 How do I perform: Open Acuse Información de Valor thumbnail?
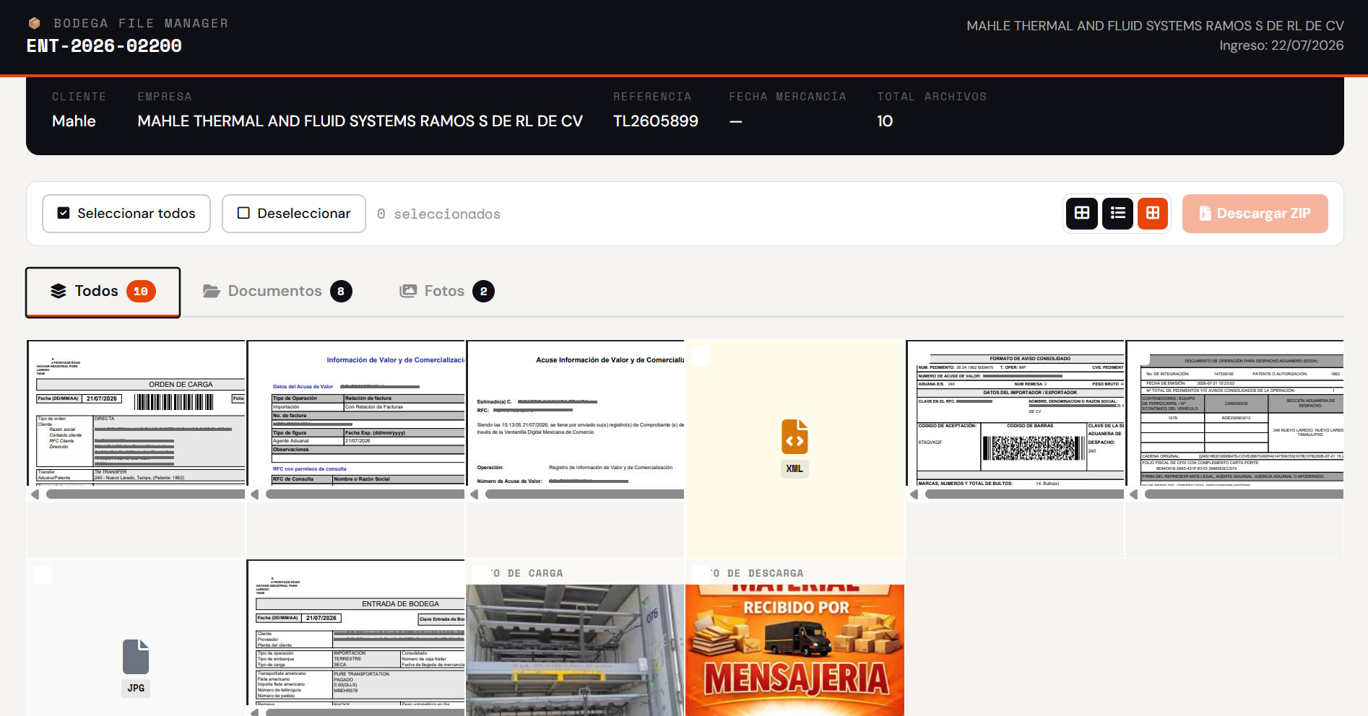(576, 413)
